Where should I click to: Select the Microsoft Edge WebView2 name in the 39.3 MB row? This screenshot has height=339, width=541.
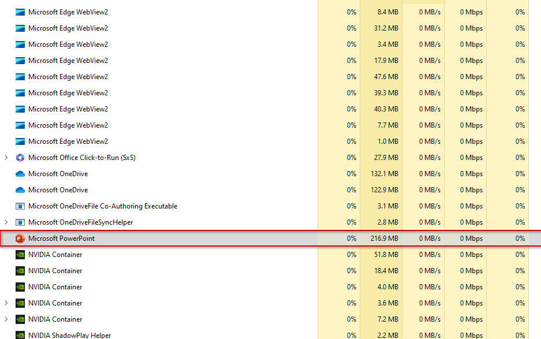point(68,93)
